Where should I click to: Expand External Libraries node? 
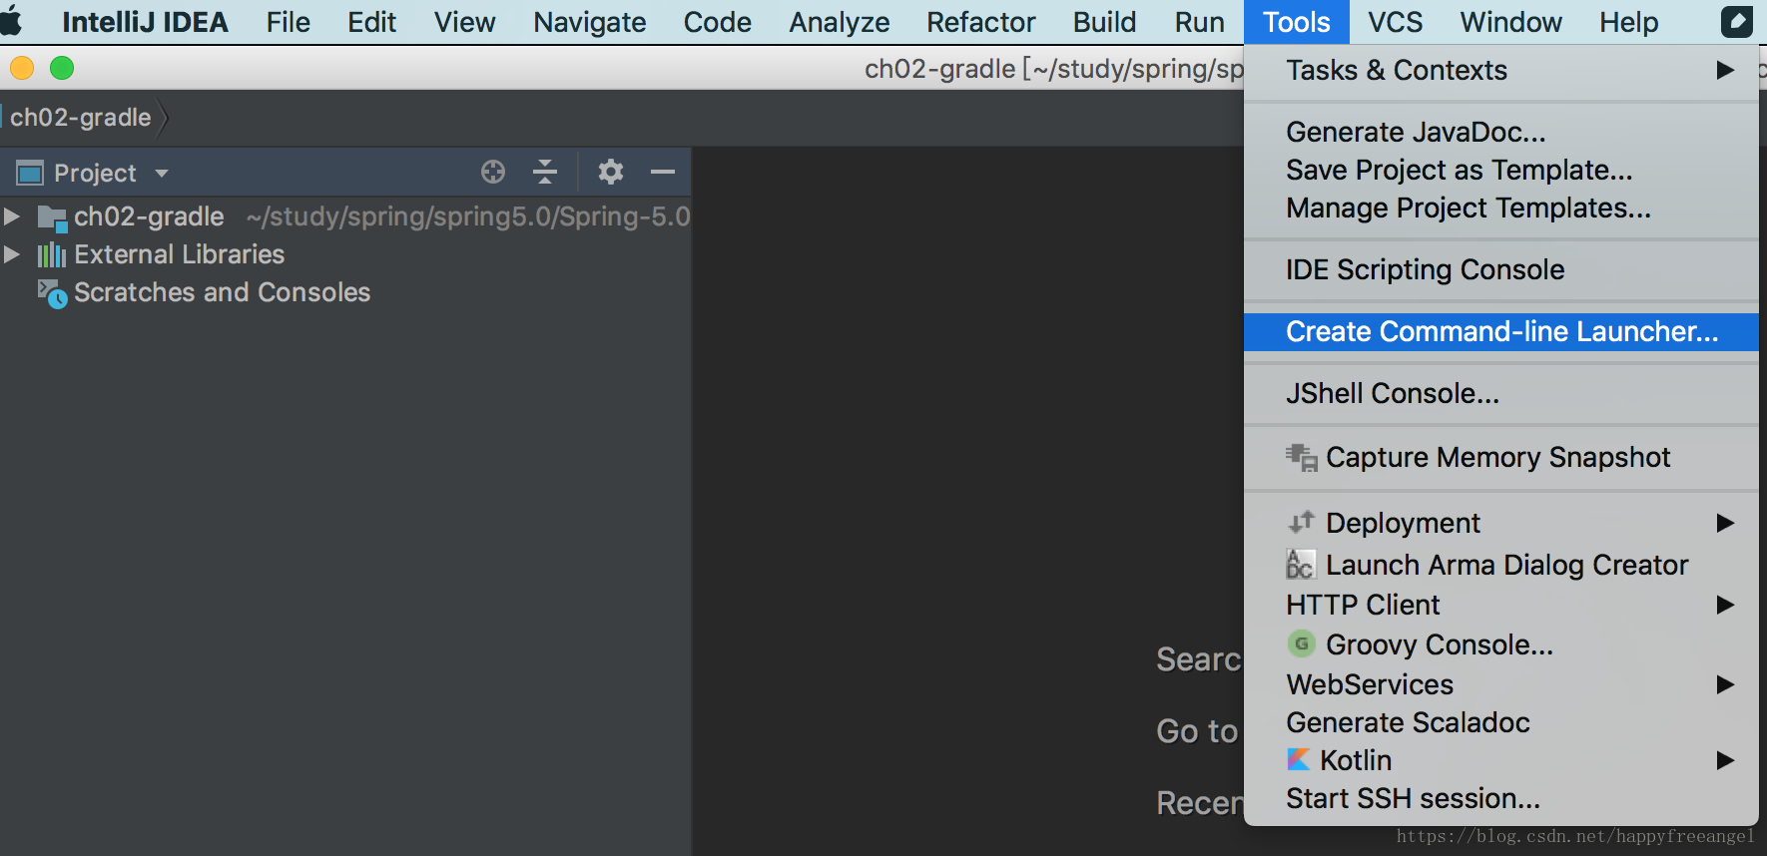pos(12,254)
